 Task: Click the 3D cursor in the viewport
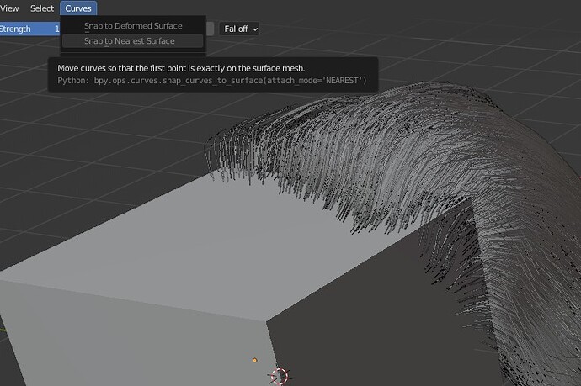tap(280, 376)
